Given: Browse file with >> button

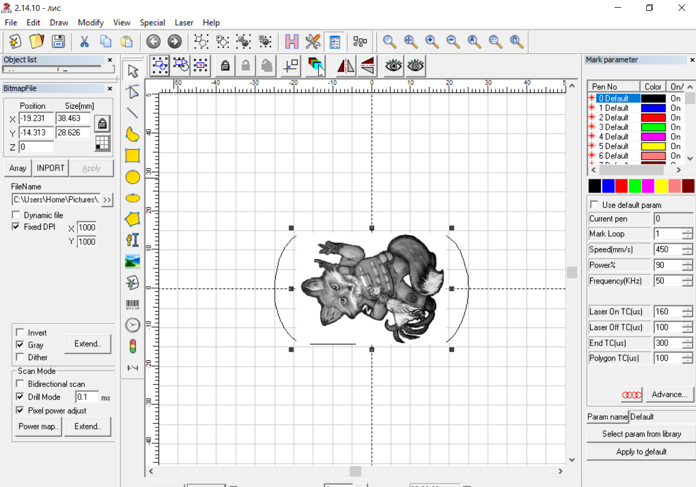Looking at the screenshot, I should 107,200.
